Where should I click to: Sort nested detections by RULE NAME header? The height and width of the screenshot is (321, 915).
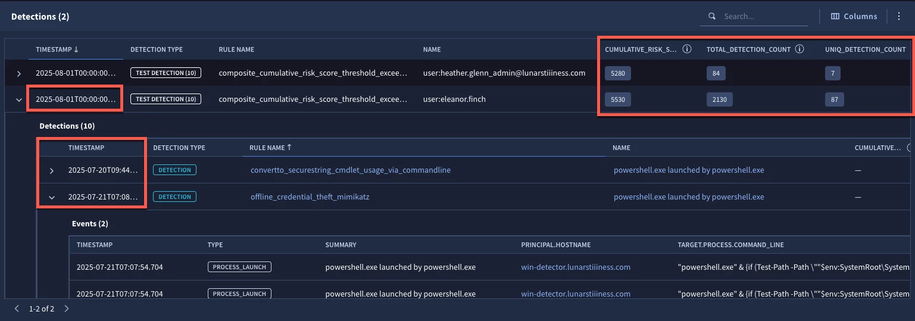271,147
